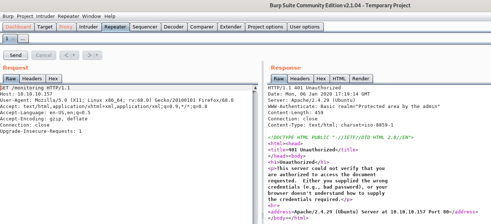Click the 'Server: Apache/2.4.29 (Ubuntu)' response header
The image size is (491, 224).
point(312,100)
